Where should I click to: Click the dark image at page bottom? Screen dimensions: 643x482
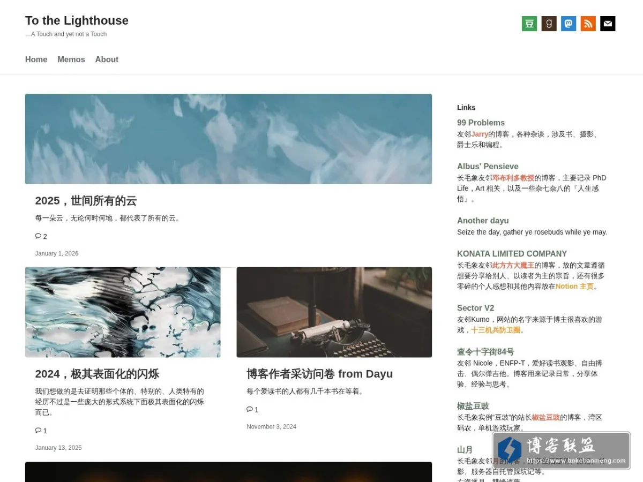pos(228,472)
